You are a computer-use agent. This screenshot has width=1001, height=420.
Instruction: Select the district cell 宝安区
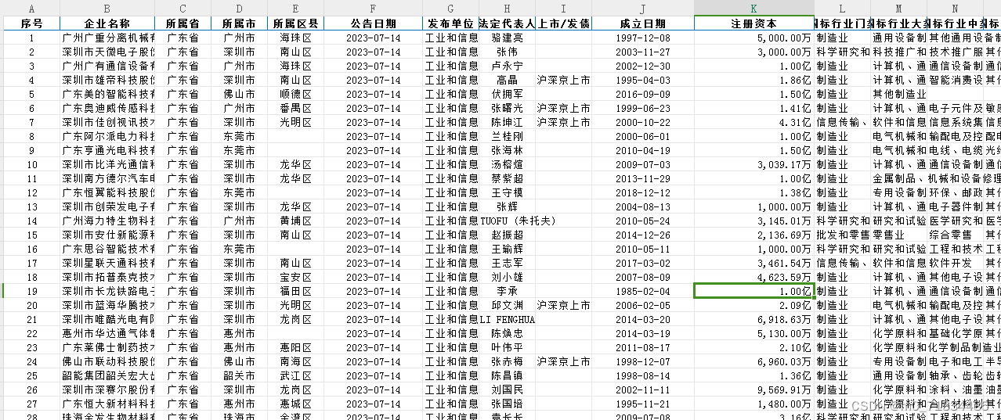295,277
